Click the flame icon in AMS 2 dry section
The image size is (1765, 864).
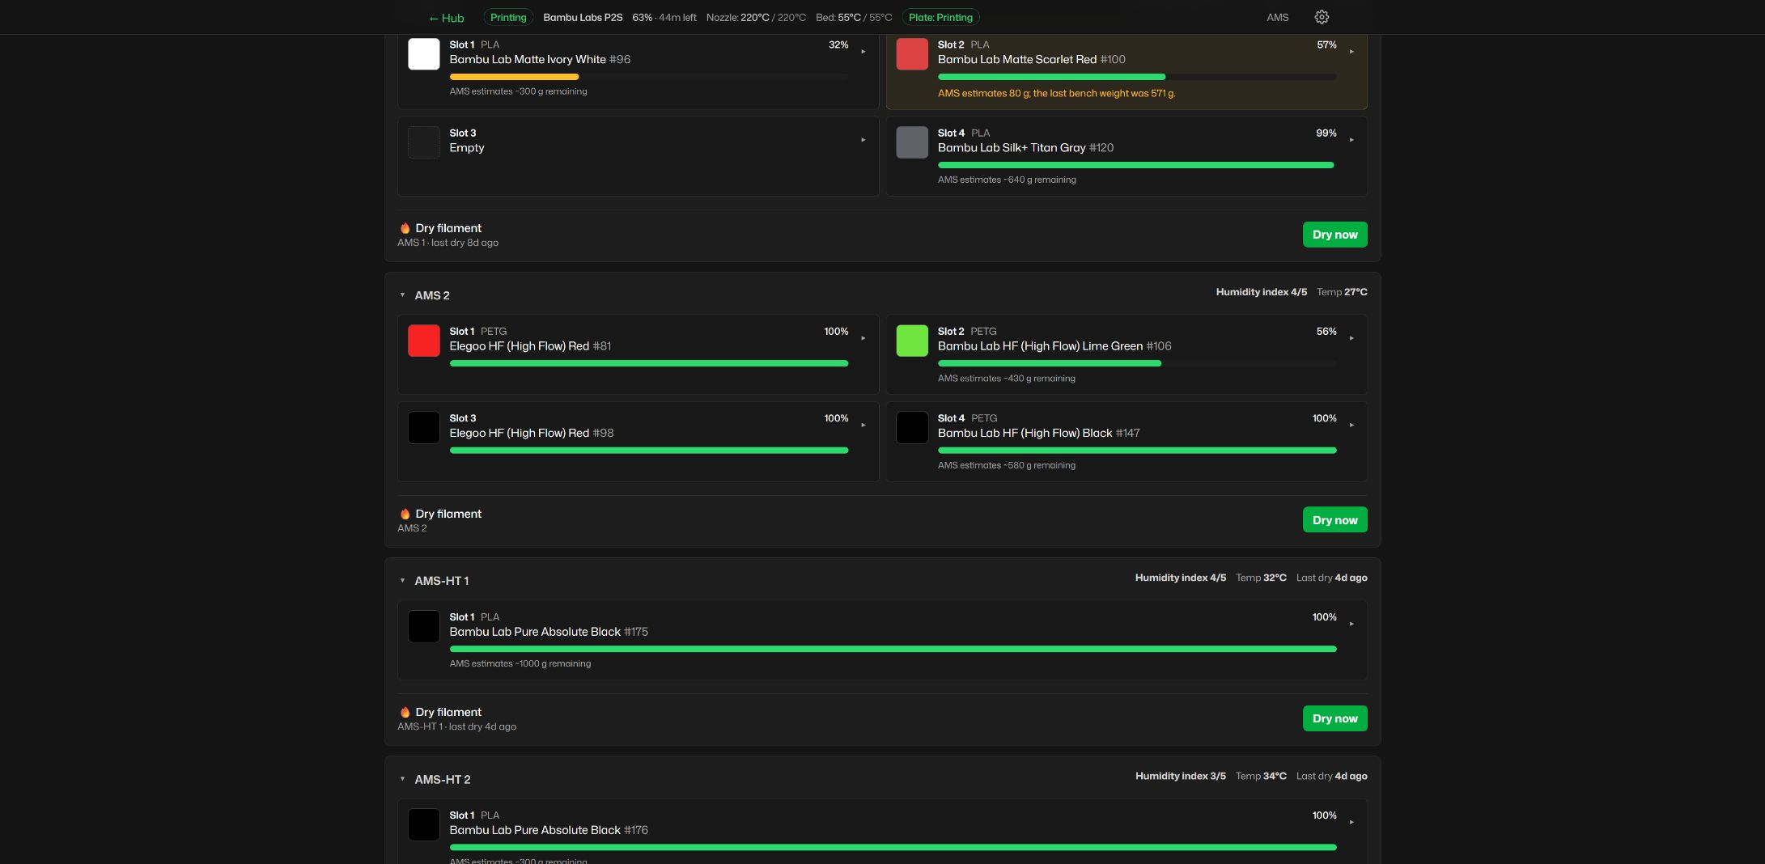pos(405,514)
